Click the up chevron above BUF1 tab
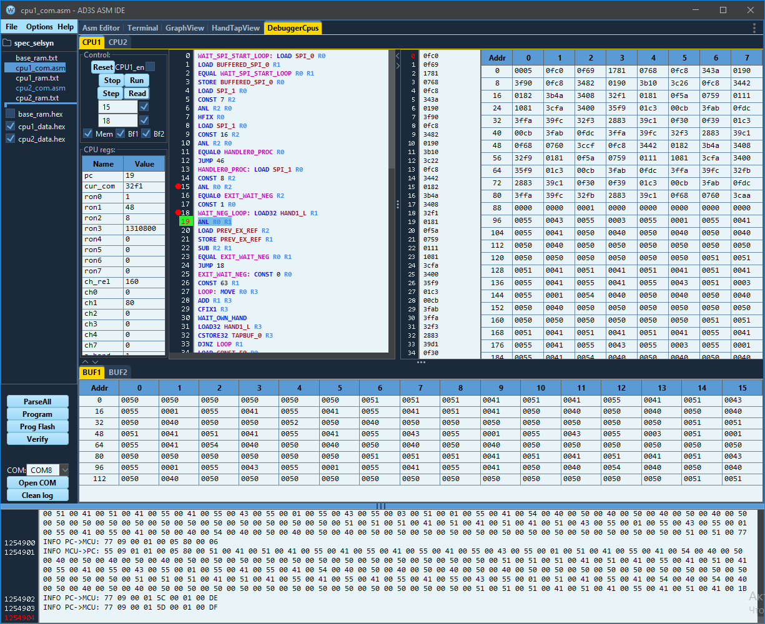This screenshot has width=765, height=624. (x=86, y=361)
